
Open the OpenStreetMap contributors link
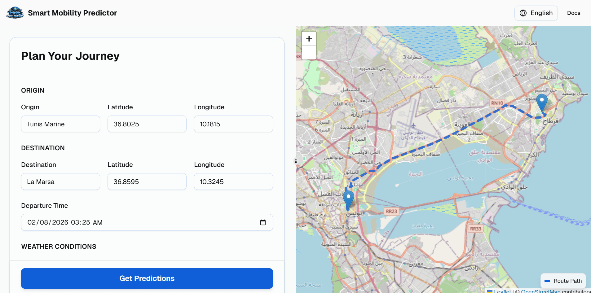tap(540, 291)
